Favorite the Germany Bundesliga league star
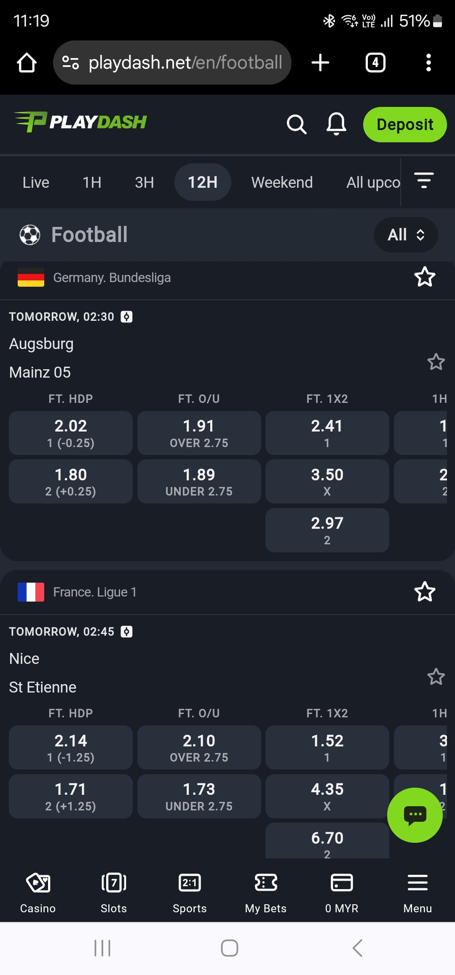The image size is (455, 975). point(425,277)
